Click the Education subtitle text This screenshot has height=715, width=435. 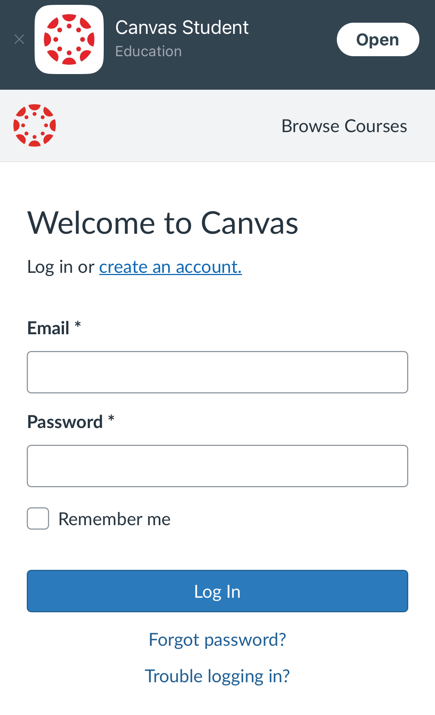[x=148, y=51]
